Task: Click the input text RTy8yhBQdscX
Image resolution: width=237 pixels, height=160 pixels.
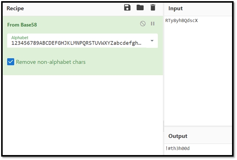Action: tap(181, 21)
